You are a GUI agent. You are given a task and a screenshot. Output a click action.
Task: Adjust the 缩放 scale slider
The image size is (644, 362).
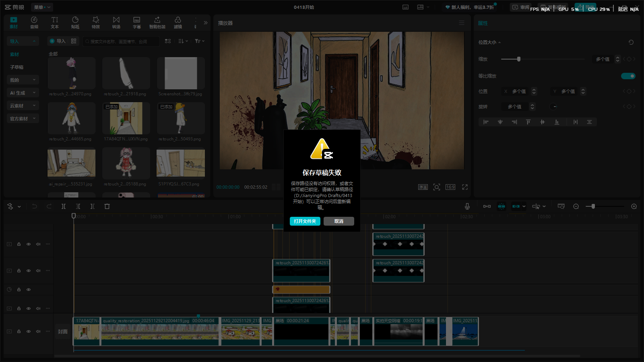(x=519, y=59)
